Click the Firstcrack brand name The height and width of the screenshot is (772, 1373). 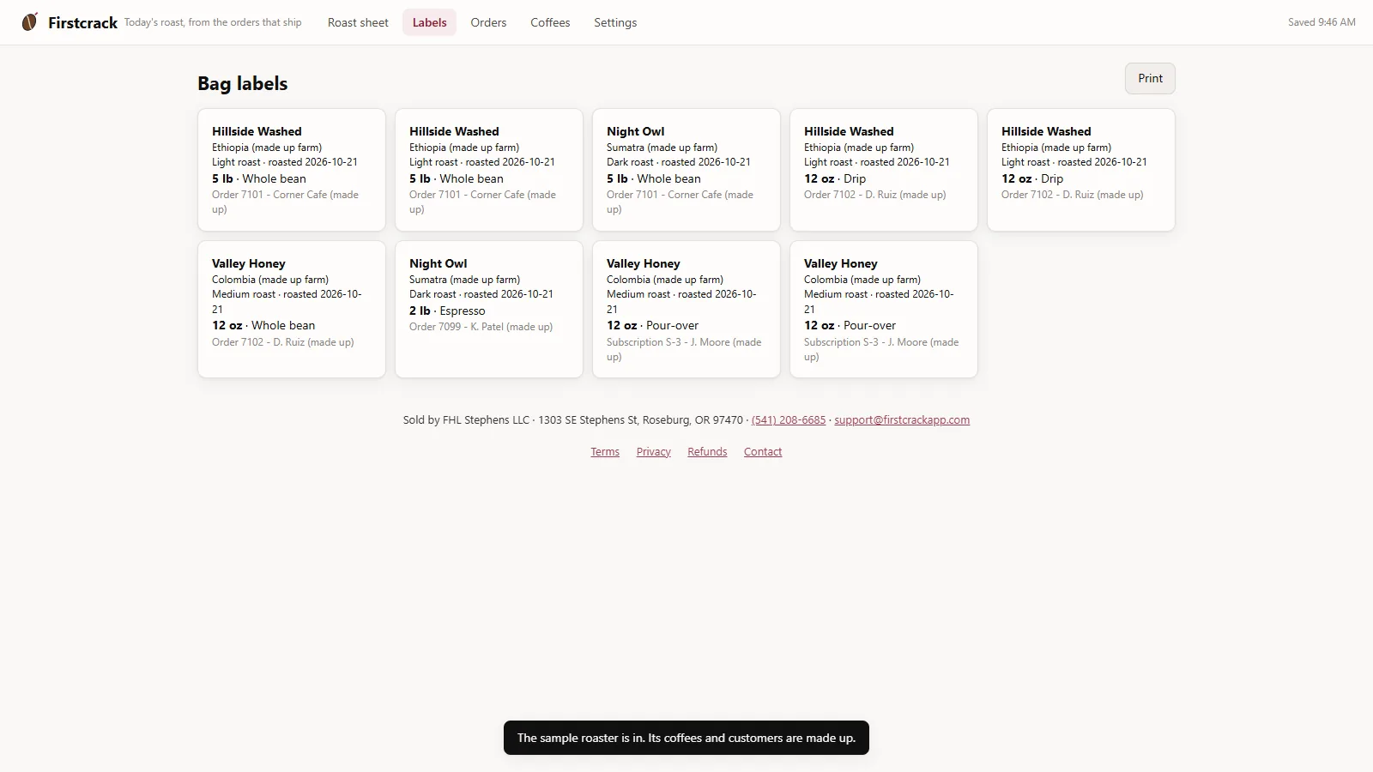tap(82, 22)
